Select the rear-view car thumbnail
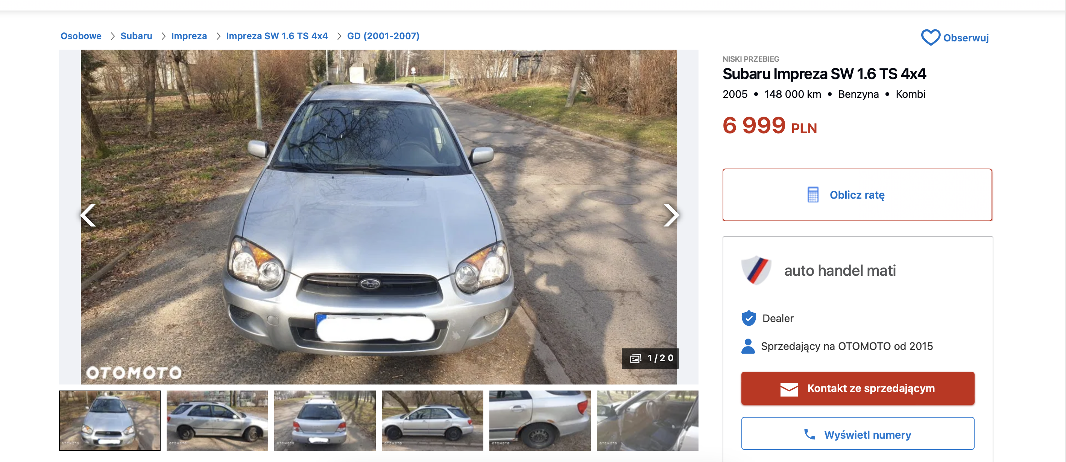The height and width of the screenshot is (462, 1066). click(x=325, y=420)
